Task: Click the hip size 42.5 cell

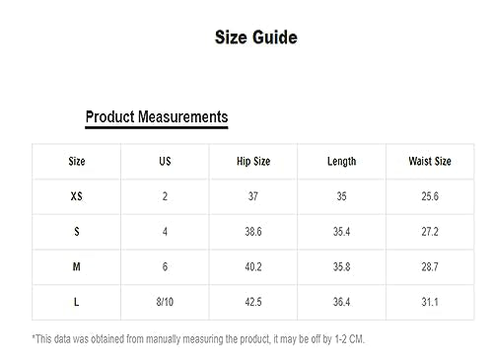Action: (253, 302)
